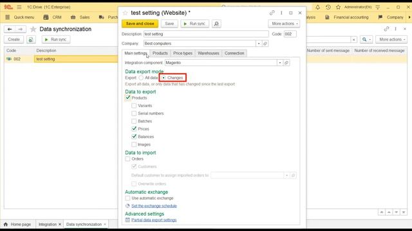The height and width of the screenshot is (231, 412).
Task: Click the Save button
Action: [x=169, y=24]
